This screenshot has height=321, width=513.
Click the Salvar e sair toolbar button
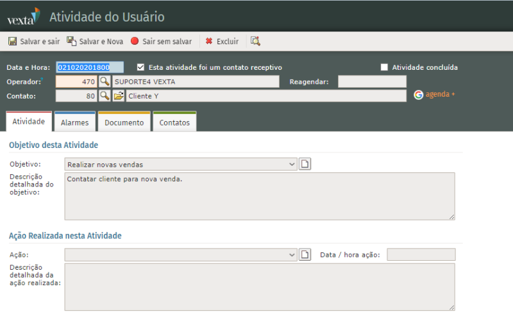(34, 41)
